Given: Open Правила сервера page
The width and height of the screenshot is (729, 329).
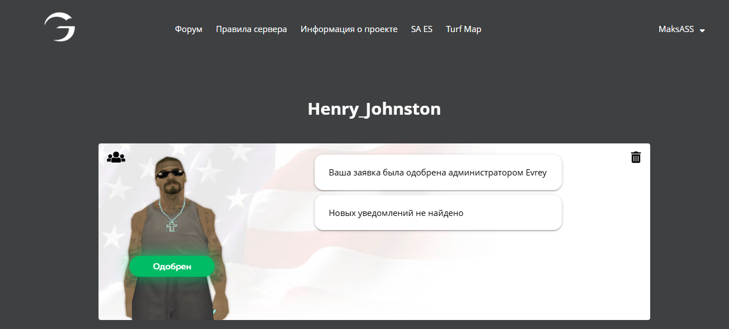Looking at the screenshot, I should [x=251, y=29].
